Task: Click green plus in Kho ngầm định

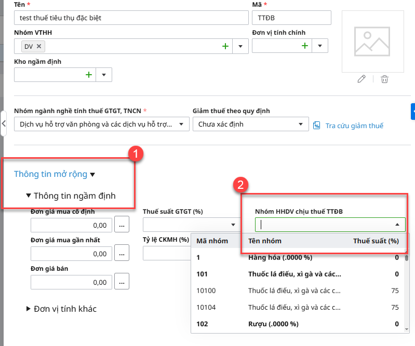Action: coord(89,75)
